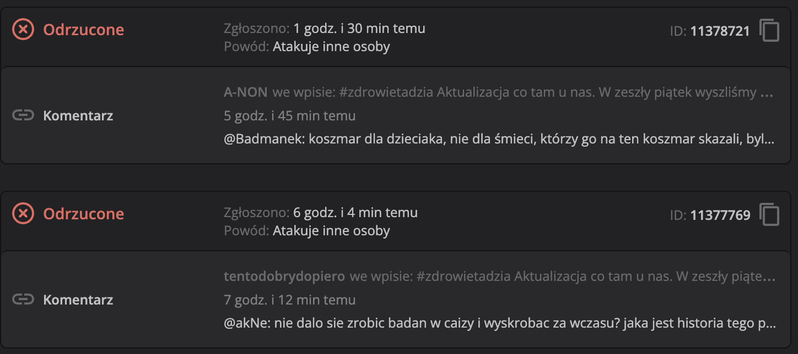
Task: Click the link icon beside tentodobrydopiero's comment
Action: 23,300
